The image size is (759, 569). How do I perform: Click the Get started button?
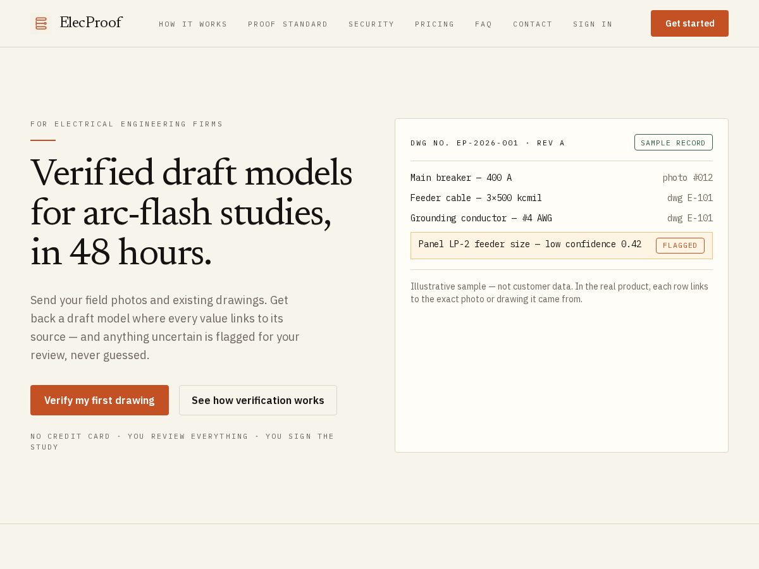(x=689, y=23)
